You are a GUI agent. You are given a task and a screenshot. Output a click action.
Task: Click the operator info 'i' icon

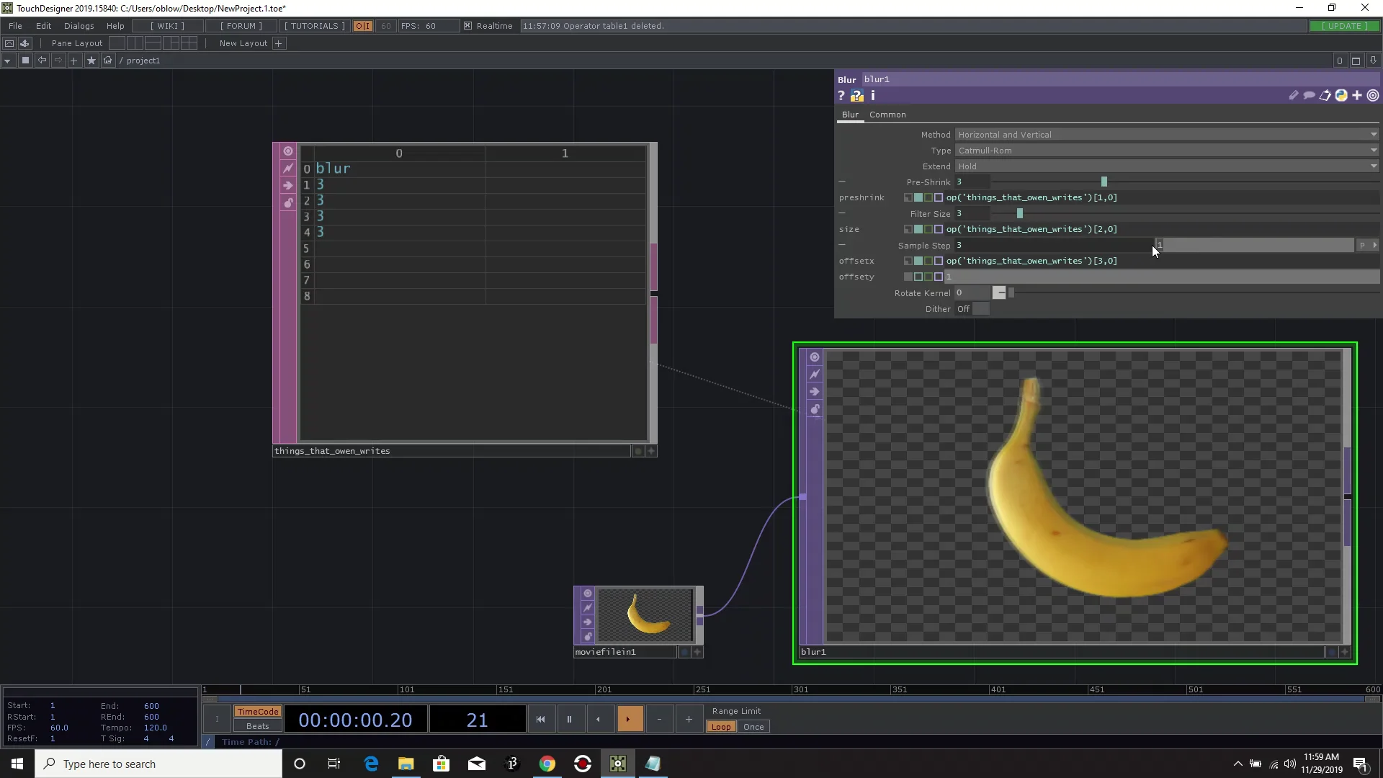[873, 96]
